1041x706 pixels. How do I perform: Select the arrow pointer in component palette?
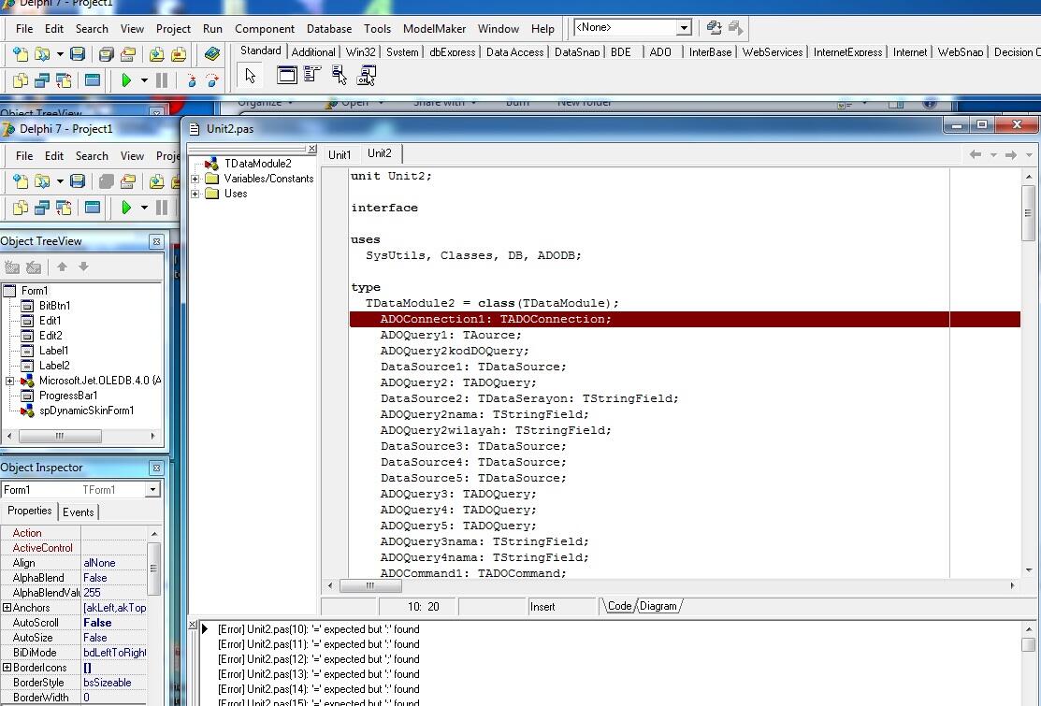(251, 76)
